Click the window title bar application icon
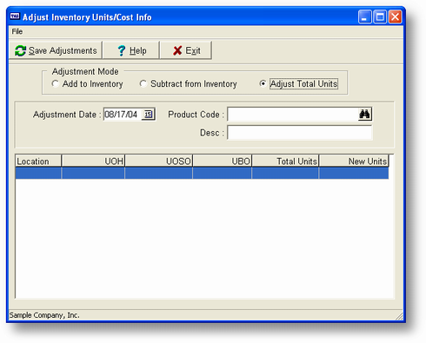 click(x=15, y=16)
